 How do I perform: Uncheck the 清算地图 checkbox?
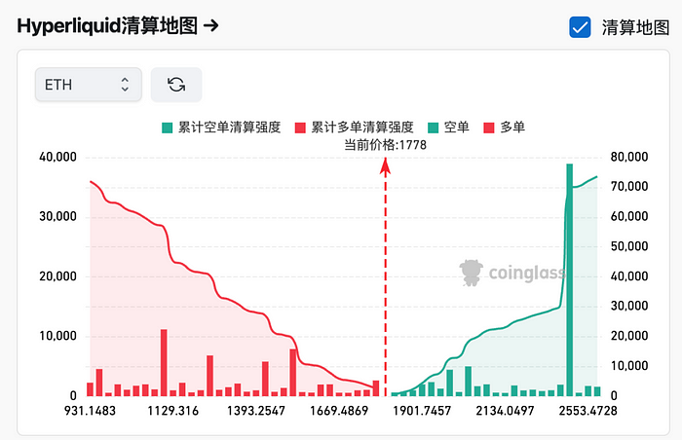pos(581,27)
